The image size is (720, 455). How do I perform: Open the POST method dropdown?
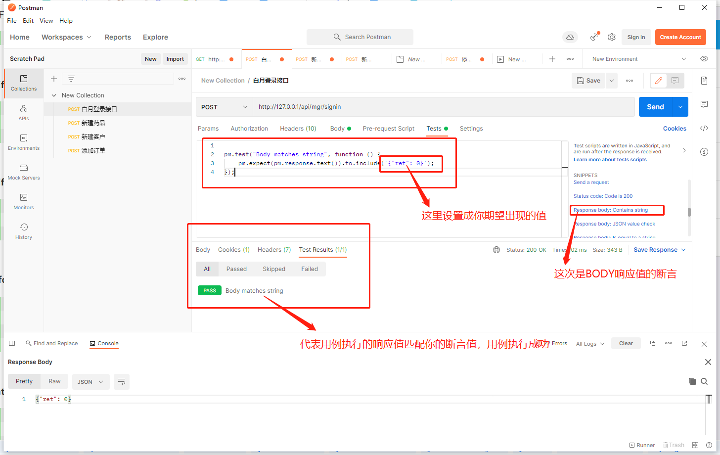pos(225,107)
